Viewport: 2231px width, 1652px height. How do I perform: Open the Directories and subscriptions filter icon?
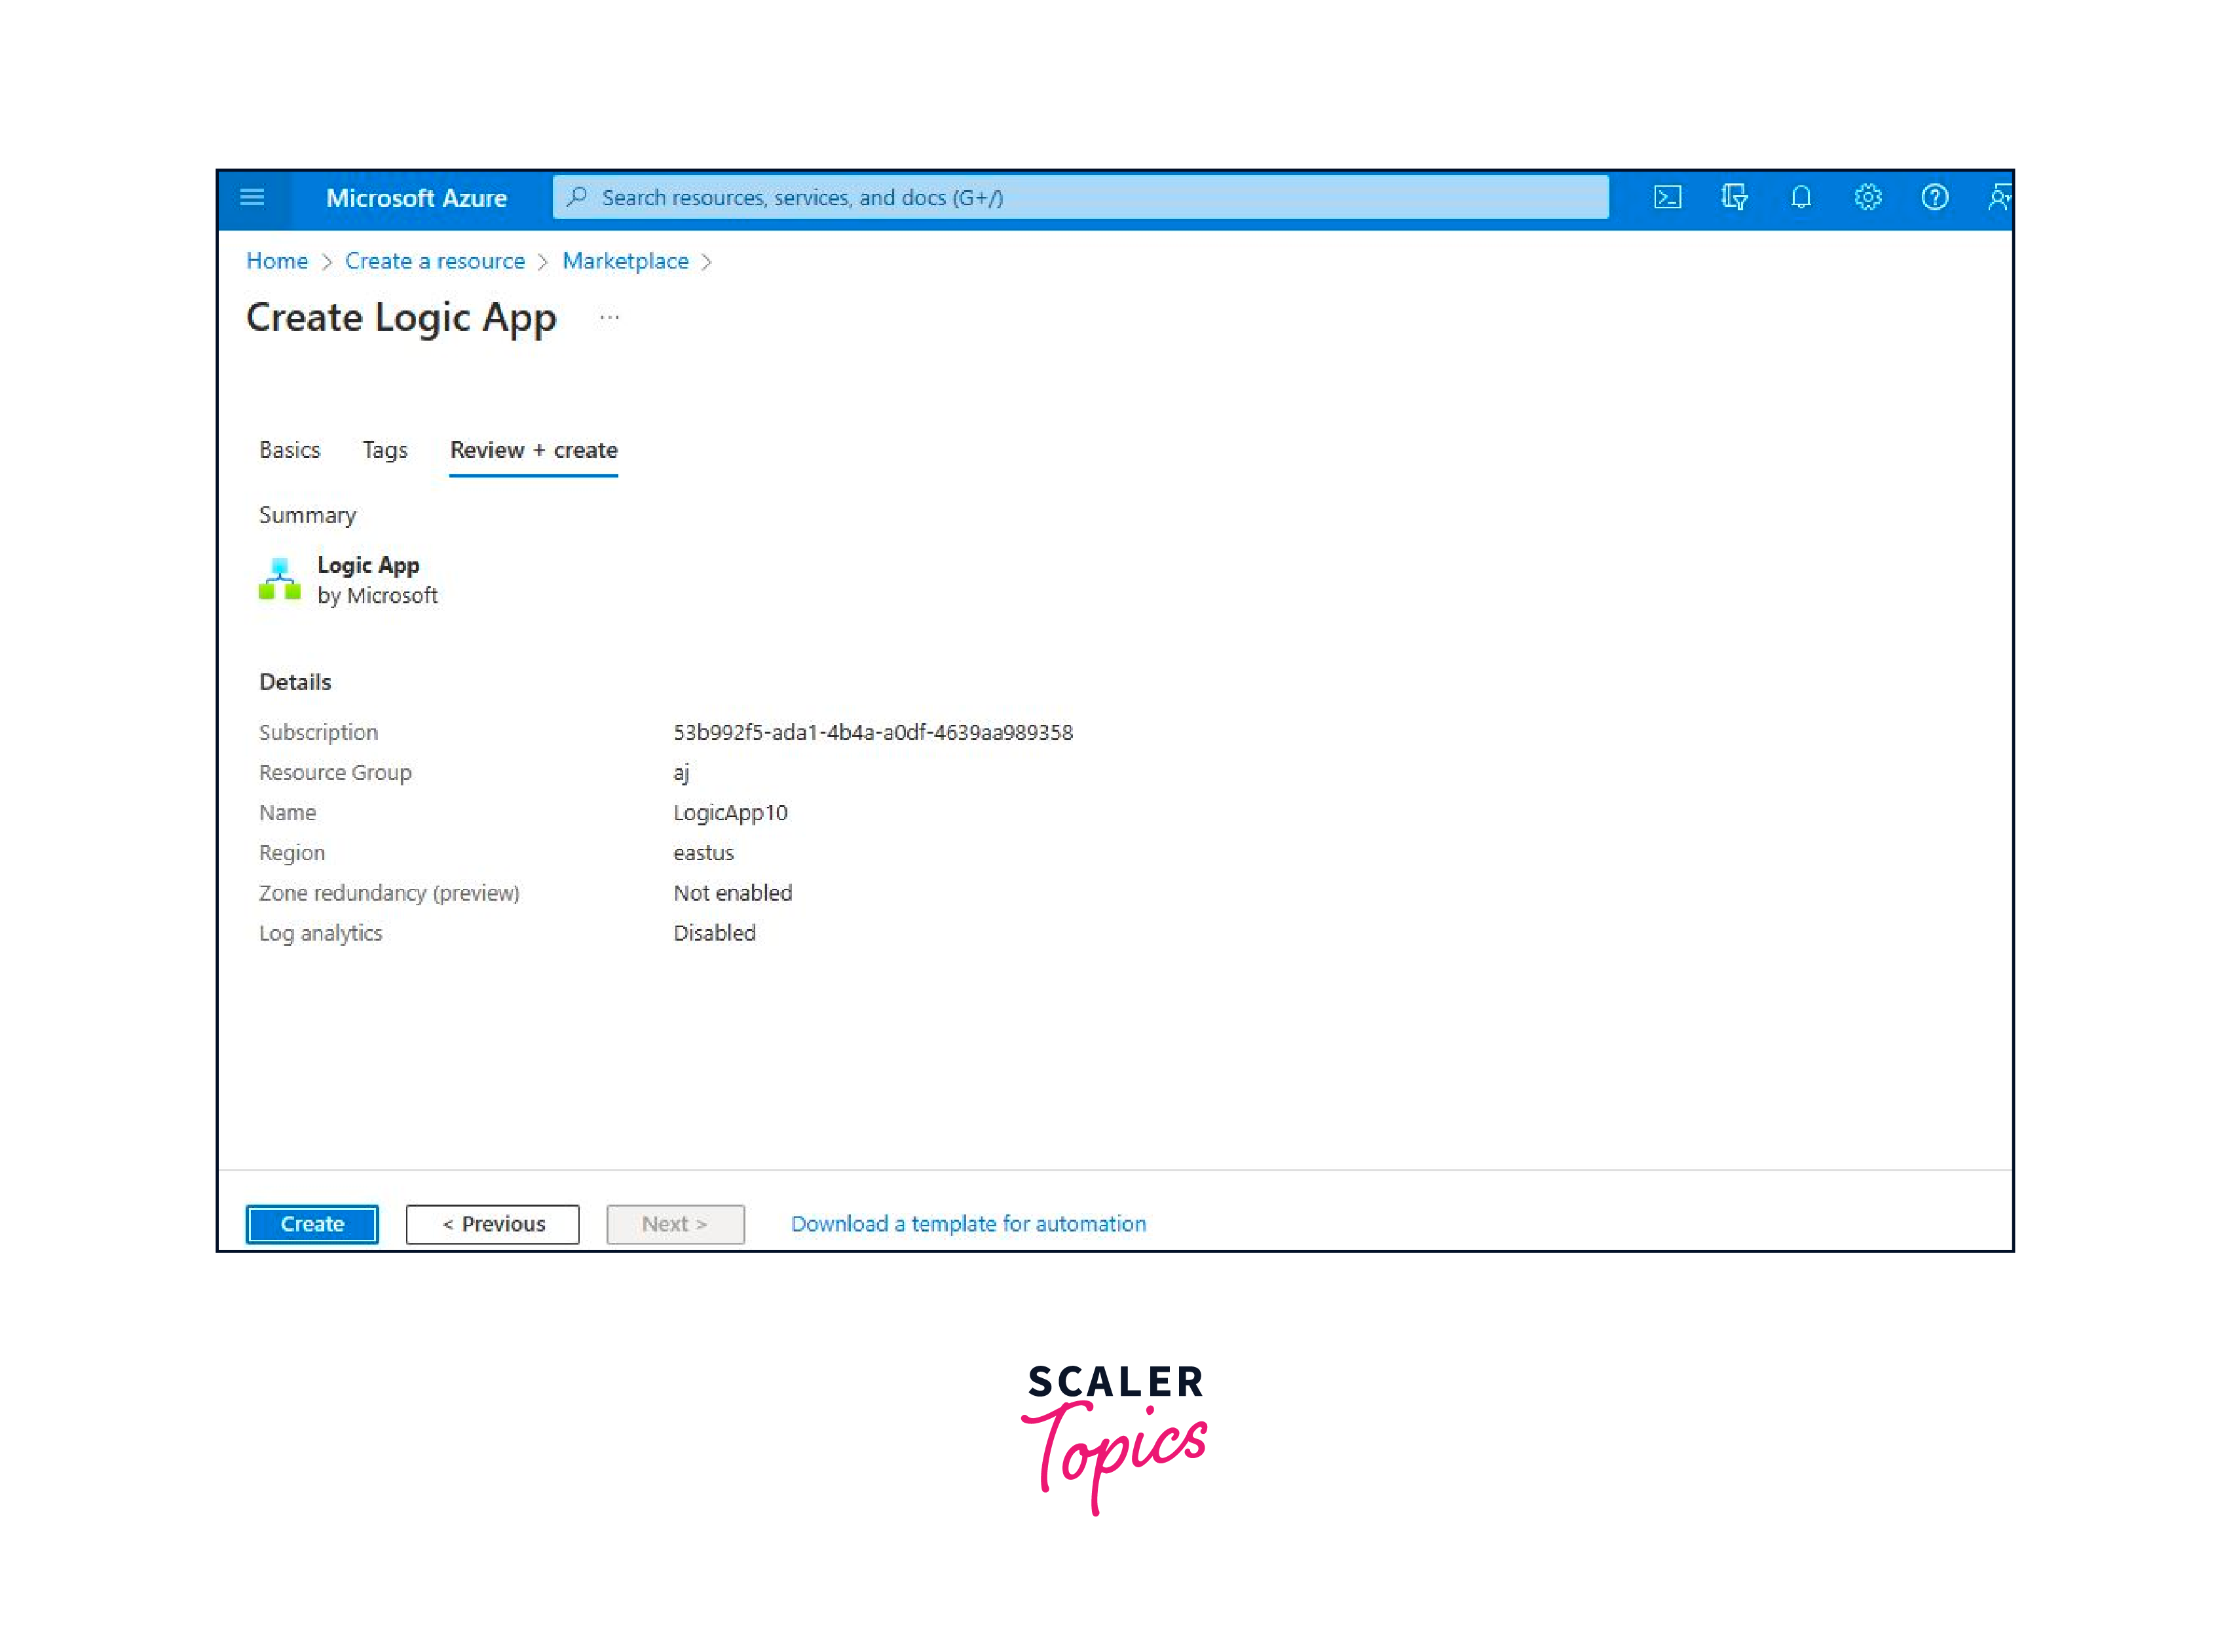point(1734,197)
